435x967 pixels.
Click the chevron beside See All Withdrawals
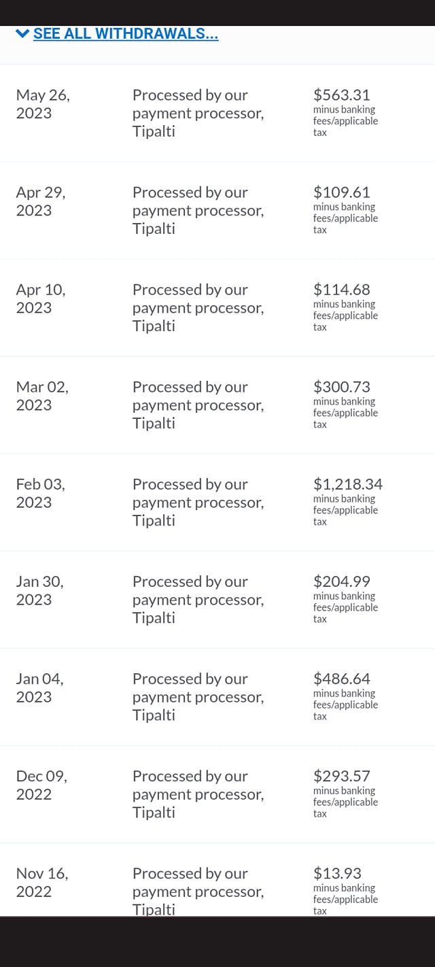[22, 33]
